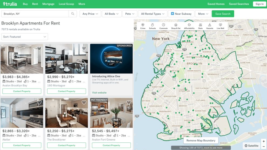Click the $3,983 - $4,385+ price
Image resolution: width=267 pixels, height=150 pixels.
point(16,77)
